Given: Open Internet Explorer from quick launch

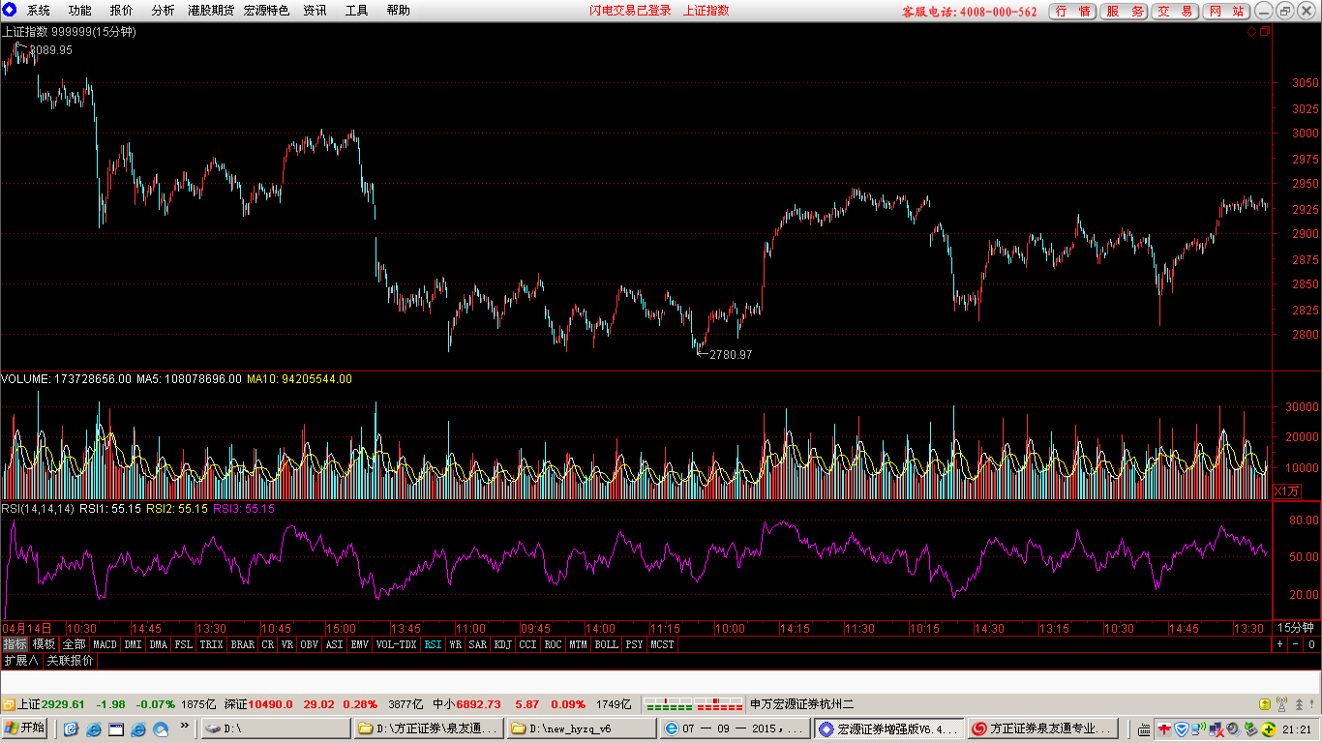Looking at the screenshot, I should click(x=94, y=728).
